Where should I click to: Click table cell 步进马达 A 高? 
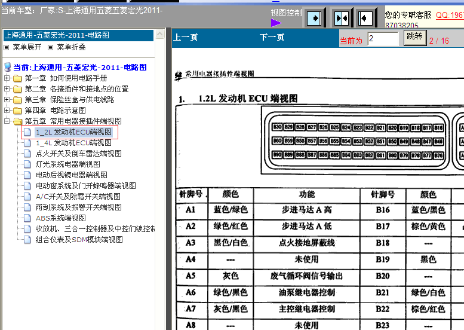point(306,210)
